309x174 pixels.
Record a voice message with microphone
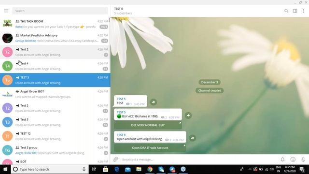[x=303, y=159]
